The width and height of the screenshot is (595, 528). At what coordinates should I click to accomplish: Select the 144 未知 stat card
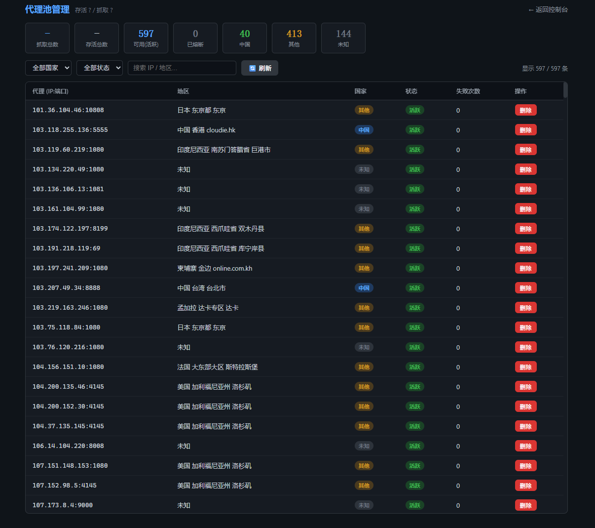(343, 38)
